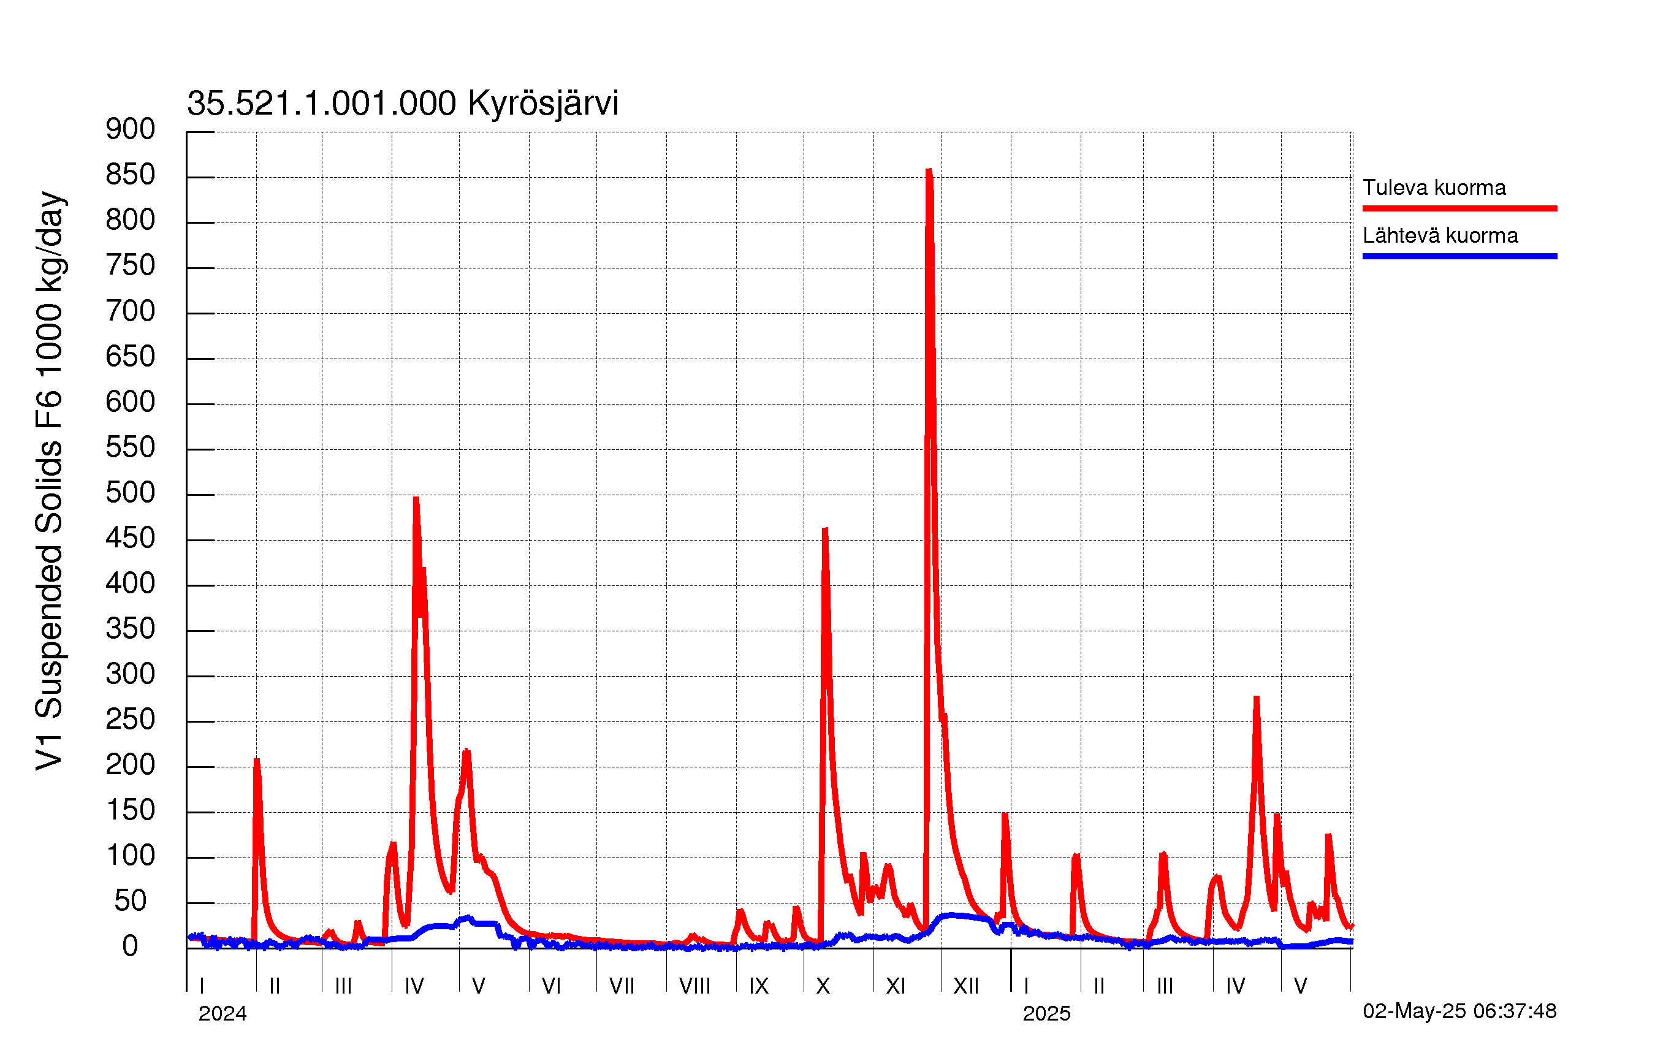The image size is (1655, 1042).
Task: Click the y-axis tick label '850'
Action: click(130, 175)
